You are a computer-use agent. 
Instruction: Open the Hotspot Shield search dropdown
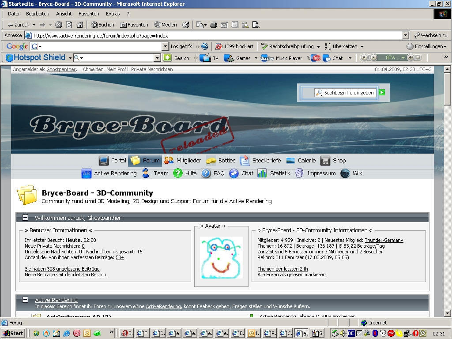(x=157, y=58)
